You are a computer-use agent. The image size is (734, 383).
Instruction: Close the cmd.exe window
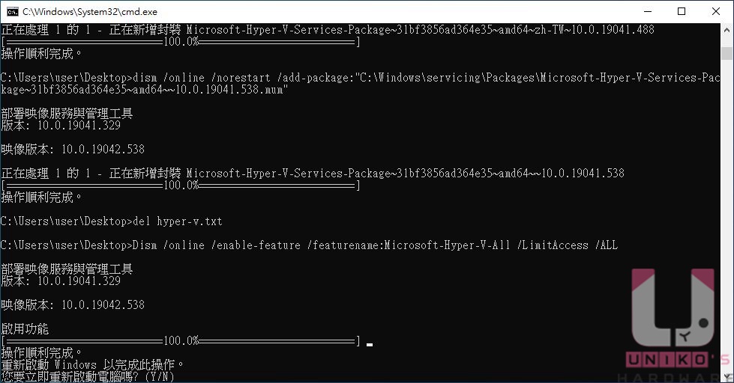click(716, 12)
